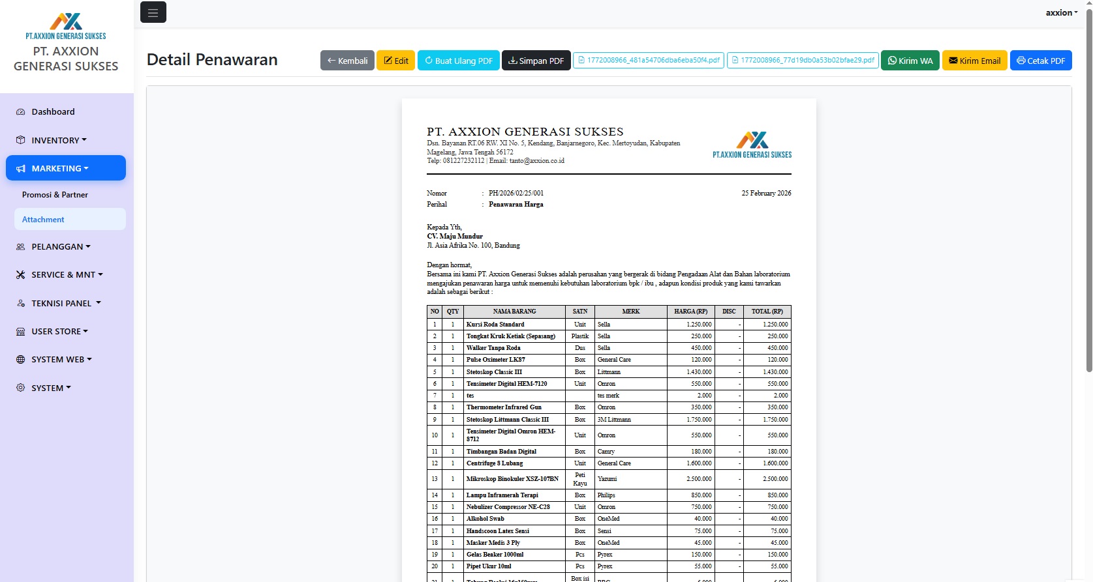This screenshot has height=582, width=1093.
Task: Expand the USER STORE menu
Action: click(66, 331)
